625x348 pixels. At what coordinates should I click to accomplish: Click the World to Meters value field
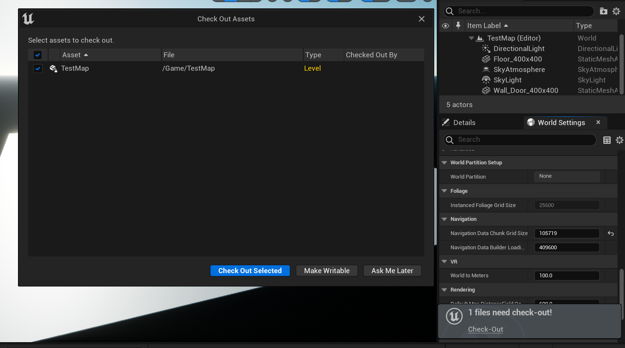click(566, 276)
